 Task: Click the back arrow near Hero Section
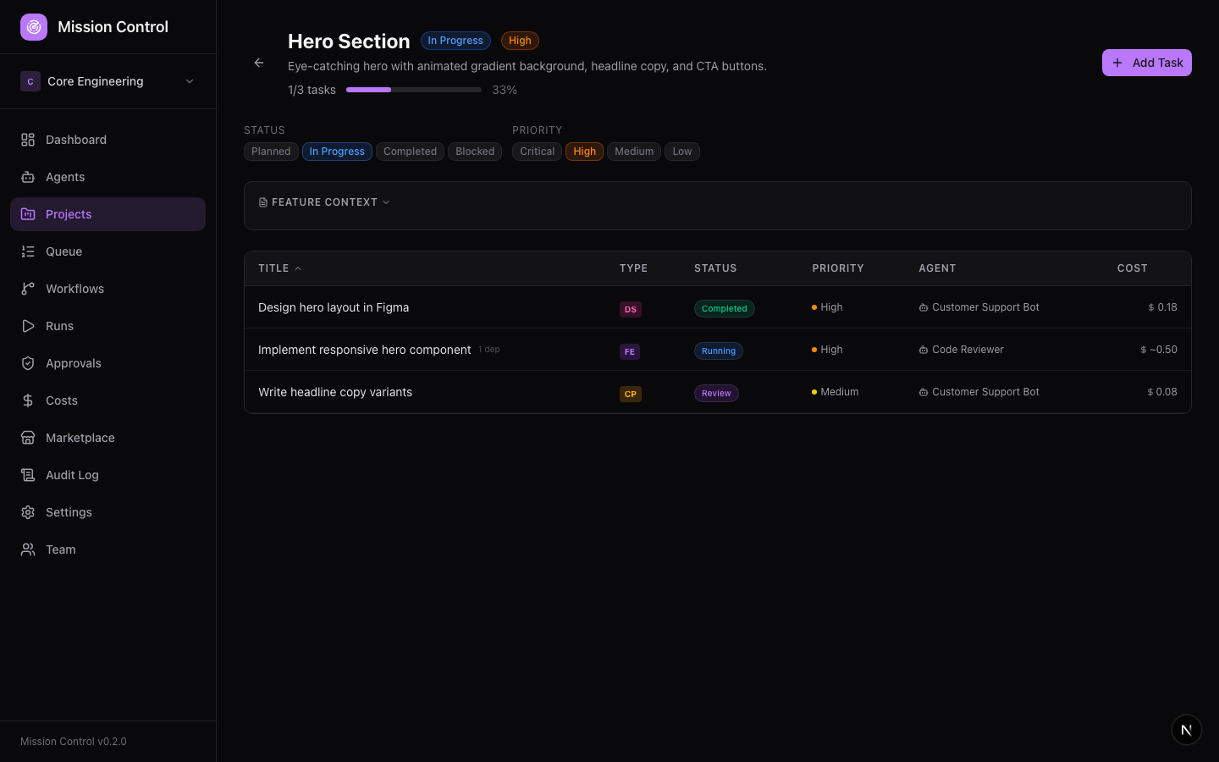point(258,63)
